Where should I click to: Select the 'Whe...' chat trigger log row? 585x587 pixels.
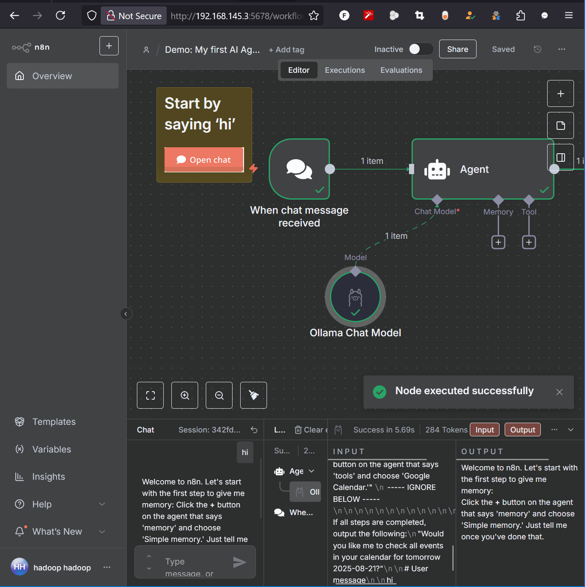point(294,513)
